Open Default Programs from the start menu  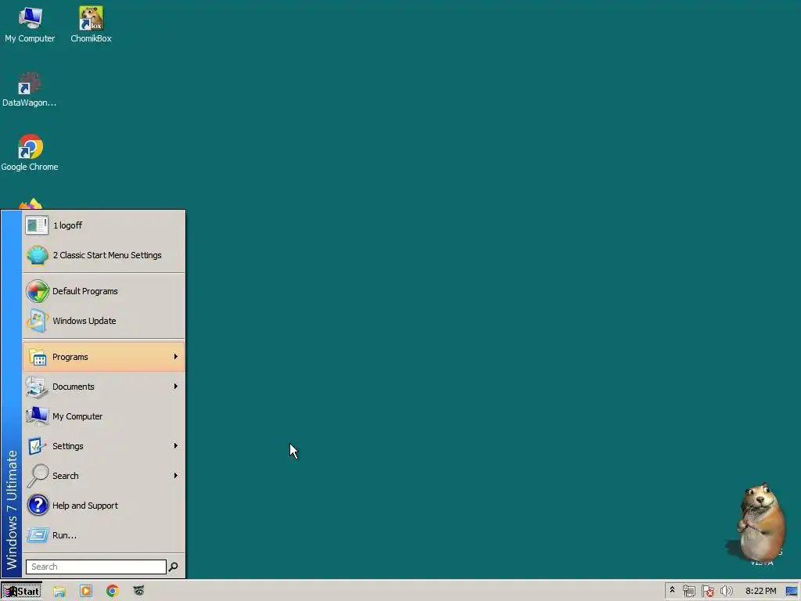(x=104, y=291)
